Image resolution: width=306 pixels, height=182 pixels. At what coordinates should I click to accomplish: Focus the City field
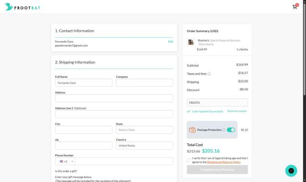pos(84,130)
